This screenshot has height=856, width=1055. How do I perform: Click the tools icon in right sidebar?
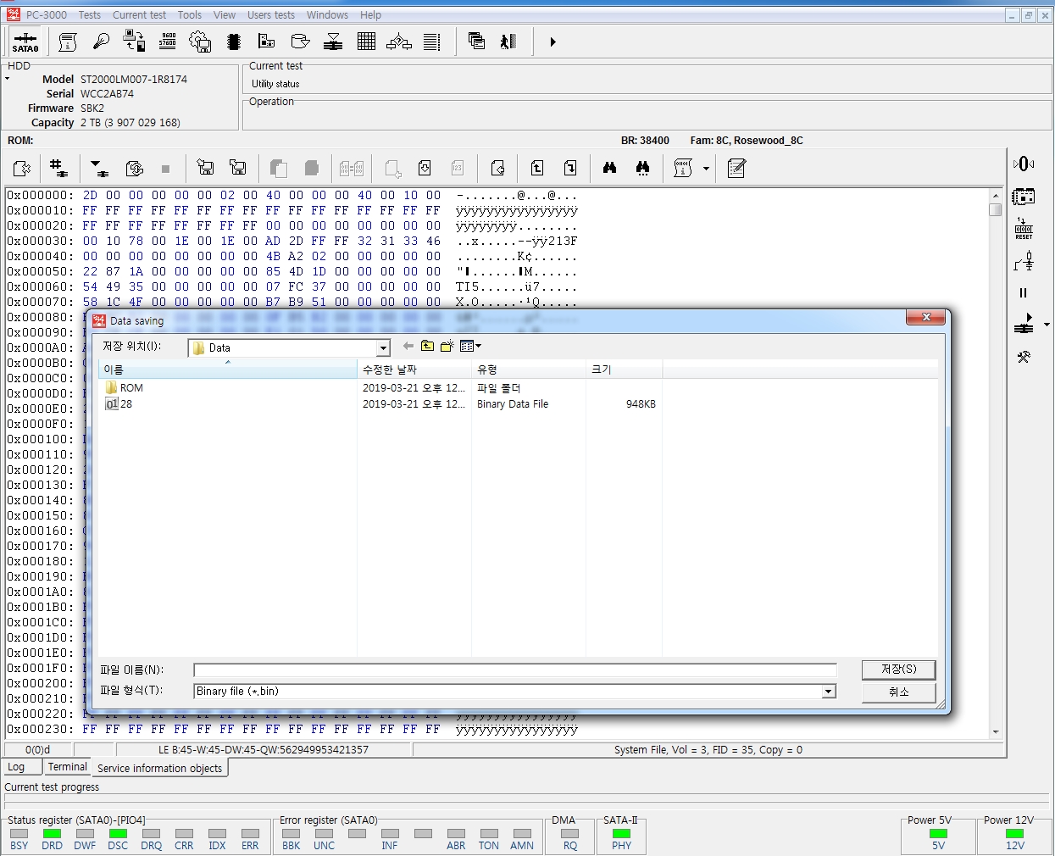[x=1024, y=358]
